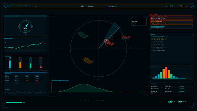Select the HIMAWARI satellite row

coord(25,83)
